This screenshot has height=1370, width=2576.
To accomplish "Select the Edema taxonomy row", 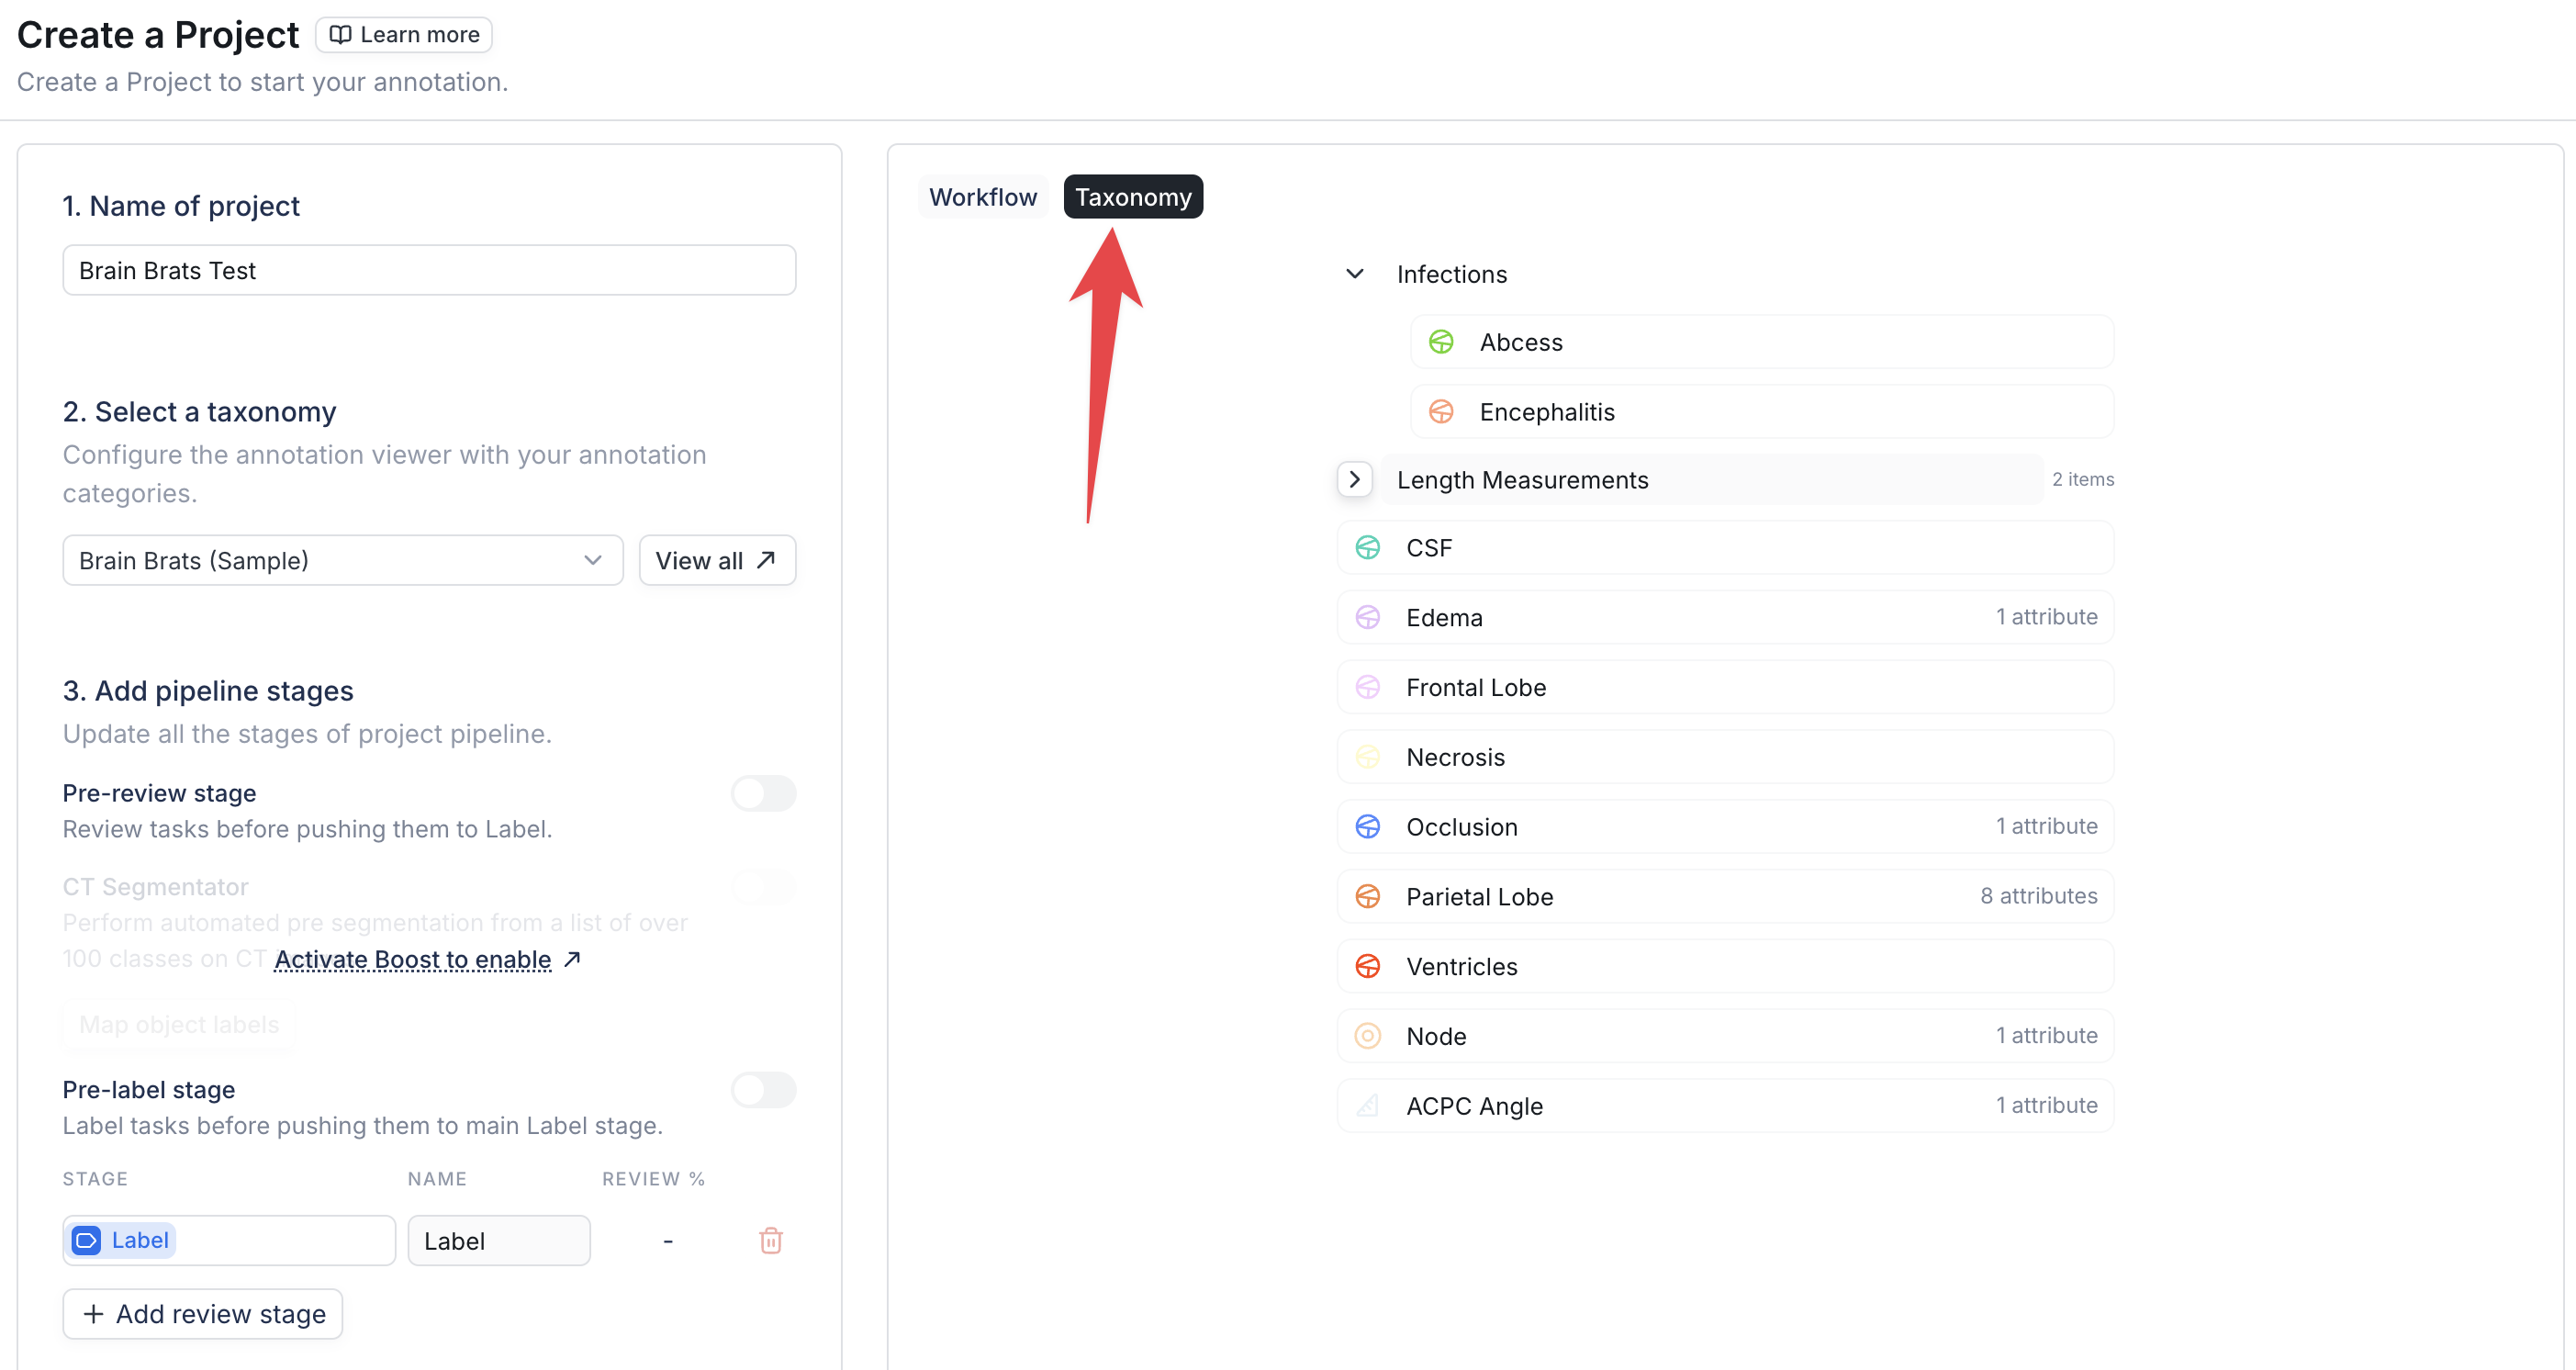I will click(1725, 617).
